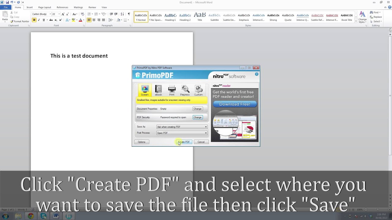
Task: Click the Undo icon in Word title bar
Action: pyautogui.click(x=12, y=2)
